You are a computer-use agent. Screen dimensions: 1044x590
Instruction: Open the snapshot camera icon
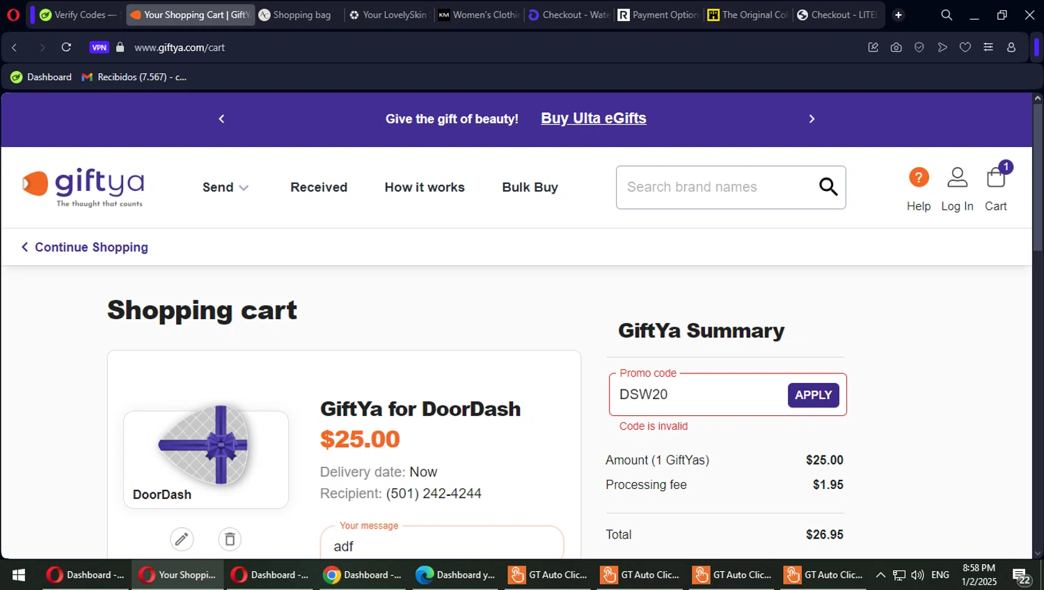tap(896, 47)
